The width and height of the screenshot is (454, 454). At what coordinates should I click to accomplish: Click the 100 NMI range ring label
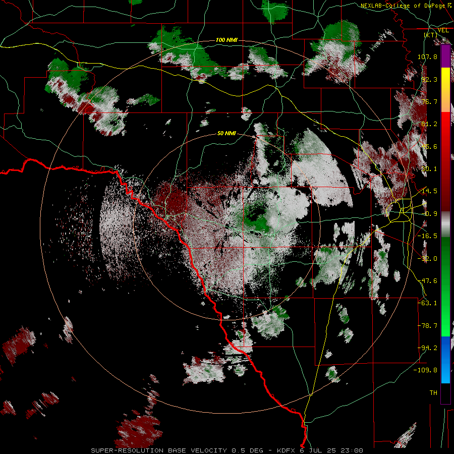(x=226, y=40)
